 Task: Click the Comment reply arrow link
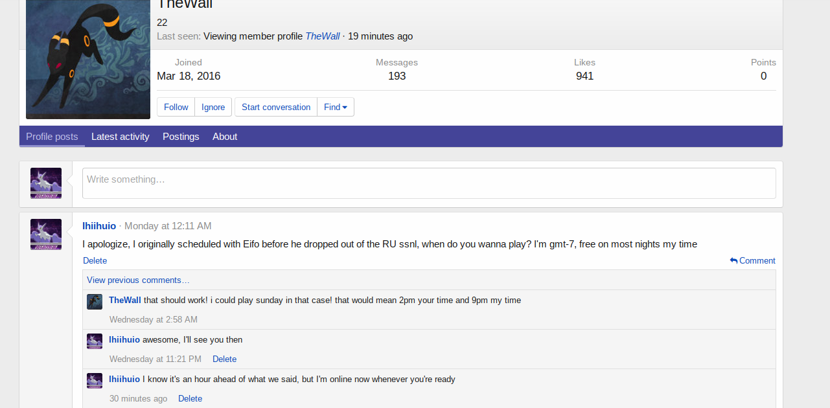coord(752,260)
